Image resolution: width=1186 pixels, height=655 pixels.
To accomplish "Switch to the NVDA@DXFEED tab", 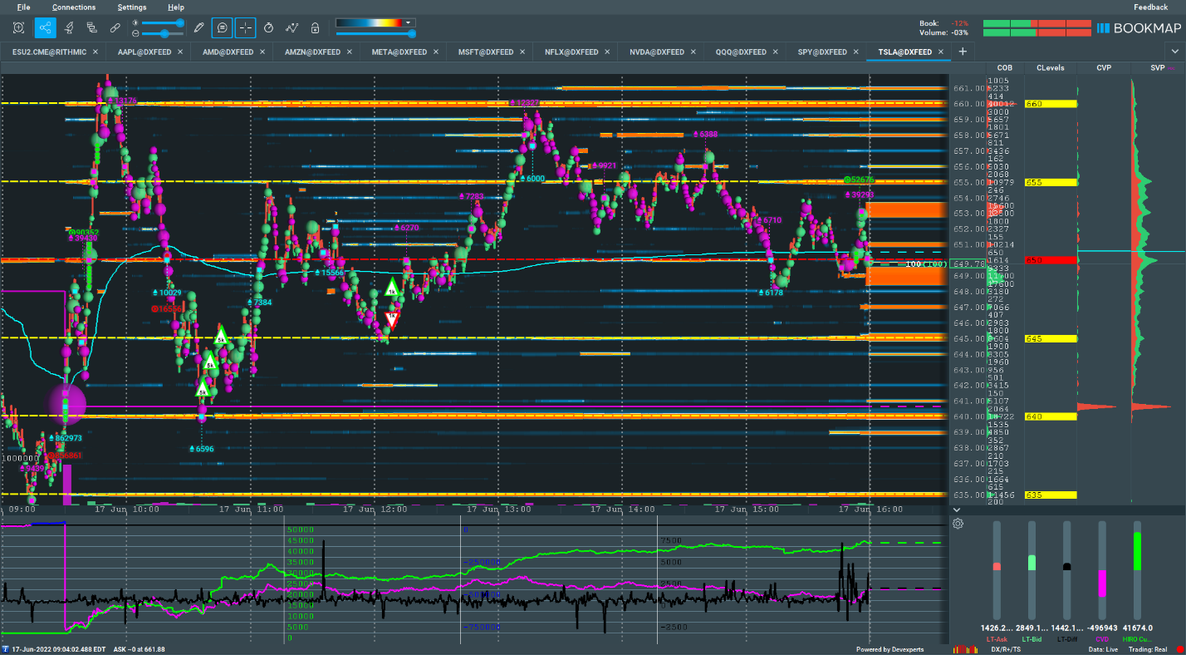I will (657, 52).
